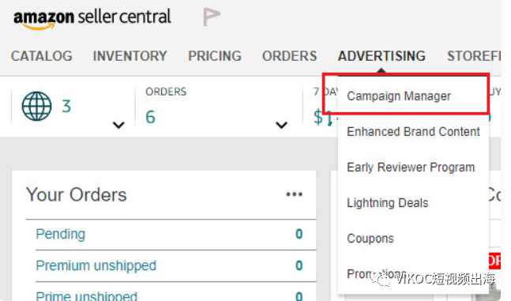This screenshot has height=301, width=511.
Task: Open the Orders menu
Action: pos(289,56)
